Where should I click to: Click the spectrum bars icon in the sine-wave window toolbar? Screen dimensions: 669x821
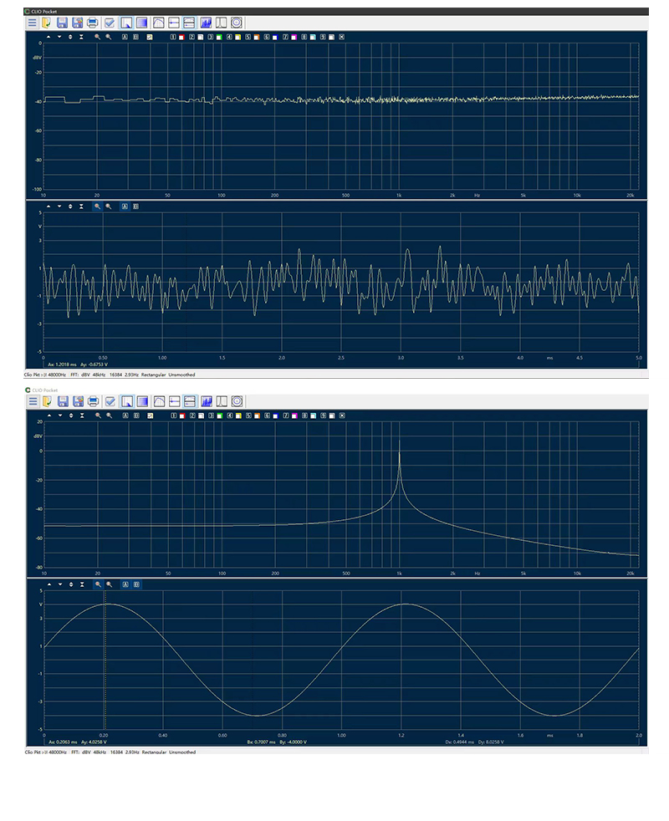tap(206, 401)
